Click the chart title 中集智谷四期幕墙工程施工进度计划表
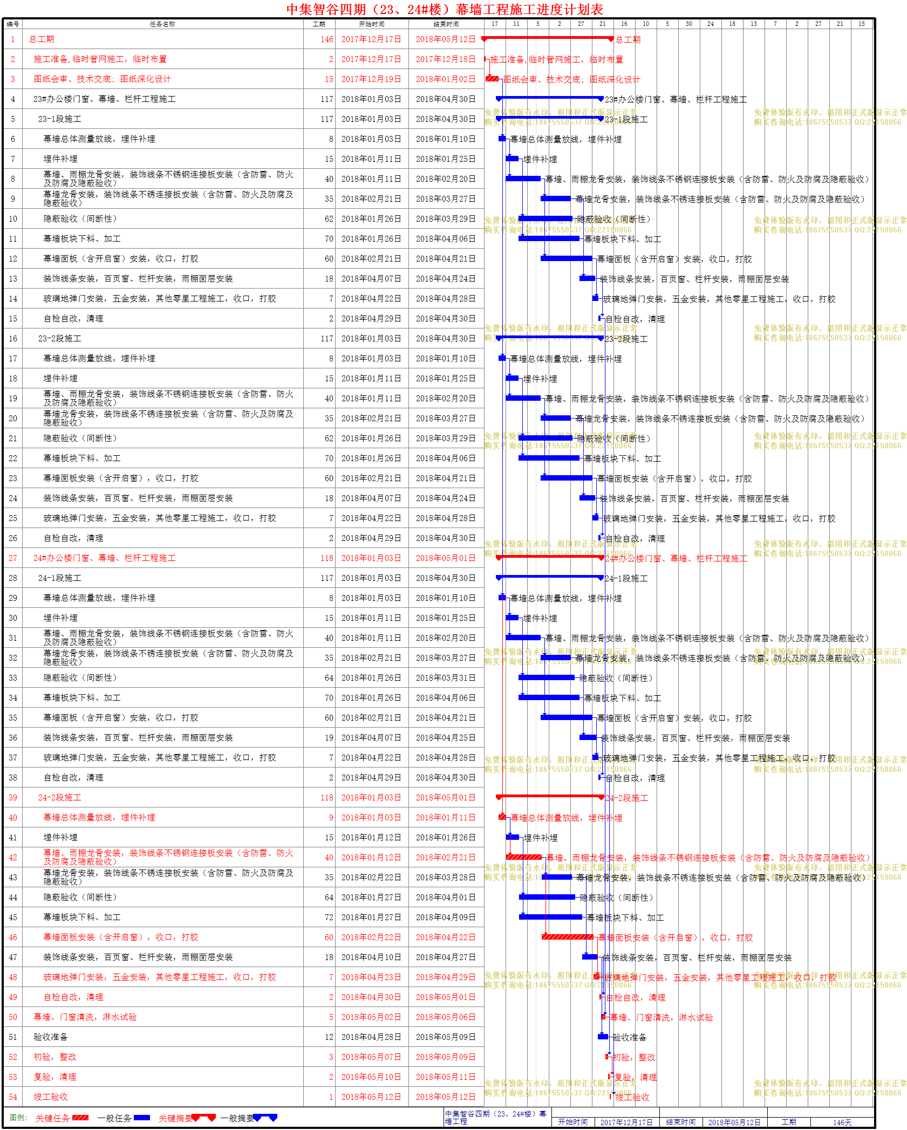Viewport: 907px width, 1130px height. 445,9
